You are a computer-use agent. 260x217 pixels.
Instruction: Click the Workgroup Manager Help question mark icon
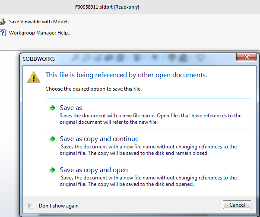click(3, 33)
